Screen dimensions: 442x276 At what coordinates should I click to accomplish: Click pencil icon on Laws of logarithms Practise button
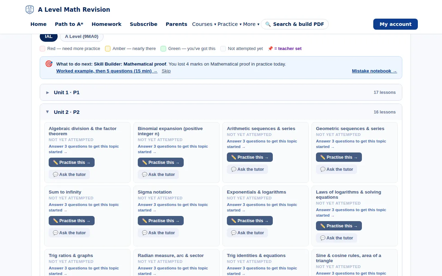[323, 226]
